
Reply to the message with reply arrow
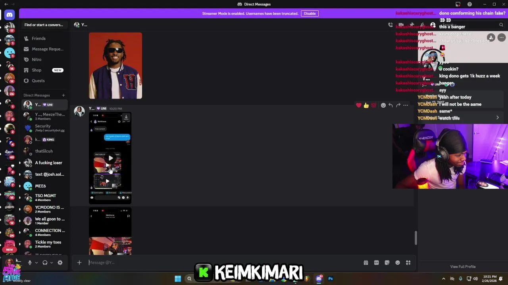pos(391,105)
